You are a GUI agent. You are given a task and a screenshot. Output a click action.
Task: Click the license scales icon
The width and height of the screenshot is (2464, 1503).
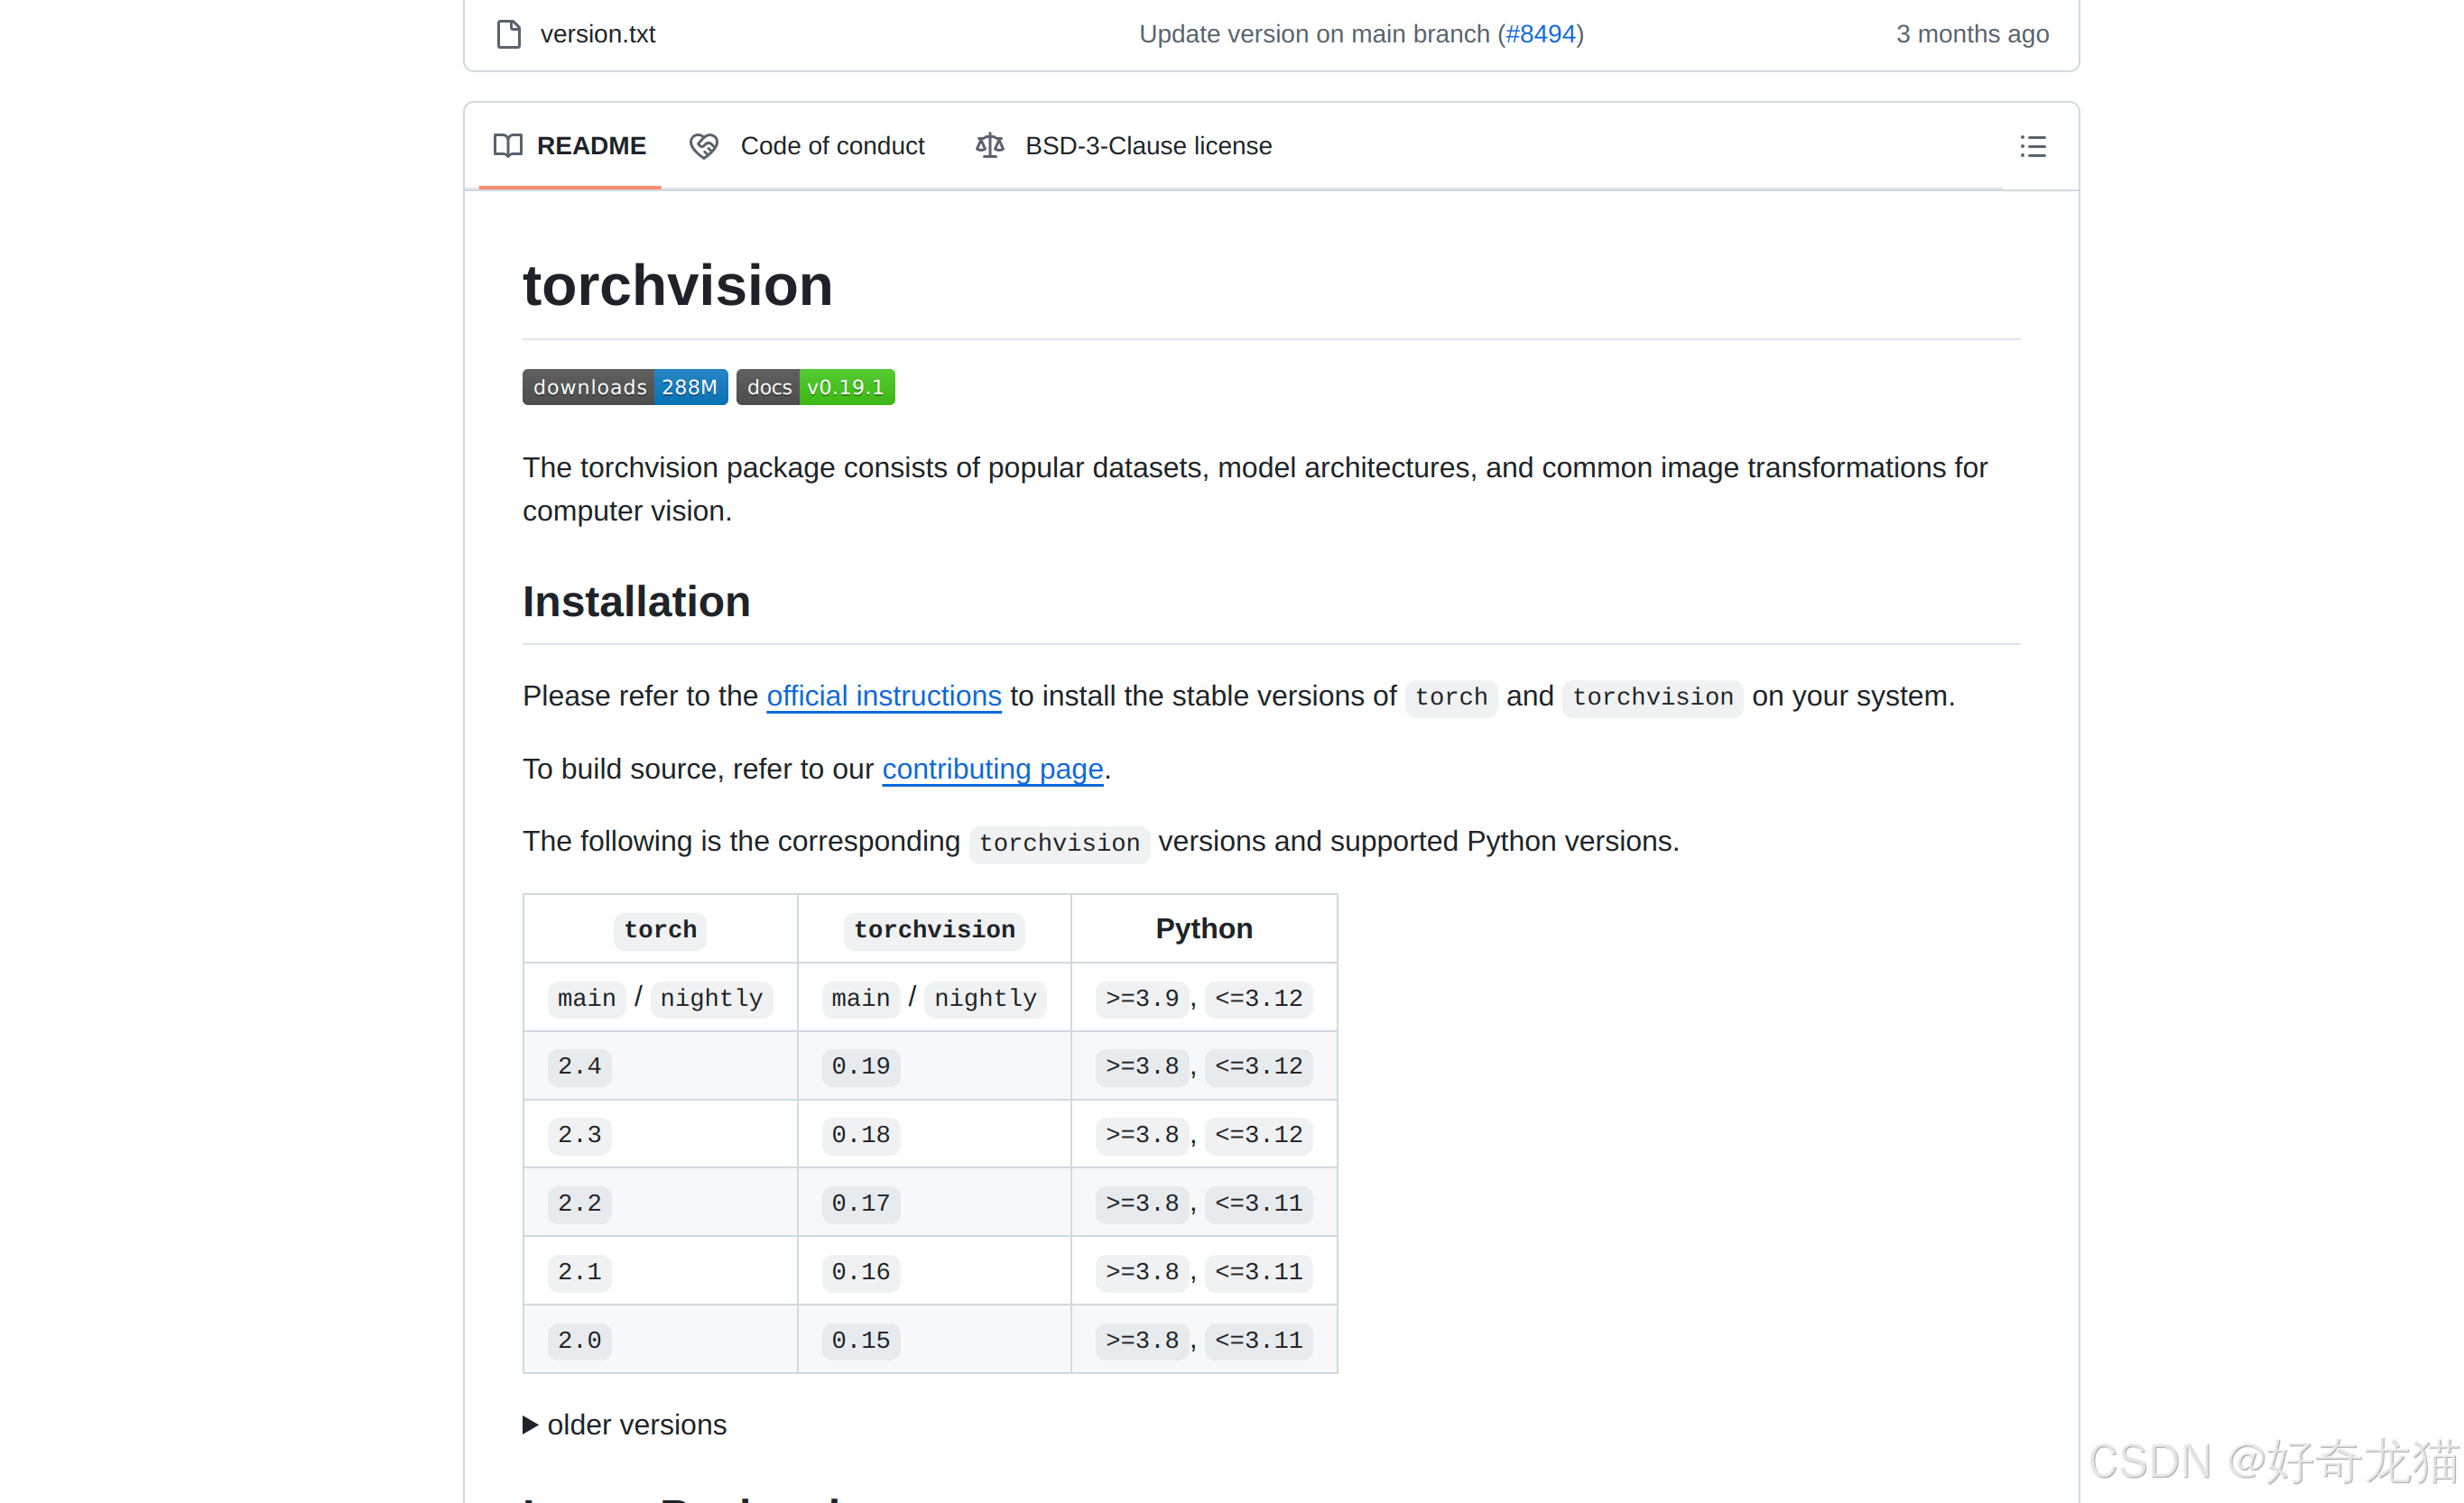(990, 146)
